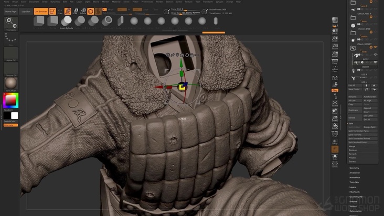The width and height of the screenshot is (384, 216).
Task: Expand the ArrayMesh section
Action: click(x=355, y=172)
